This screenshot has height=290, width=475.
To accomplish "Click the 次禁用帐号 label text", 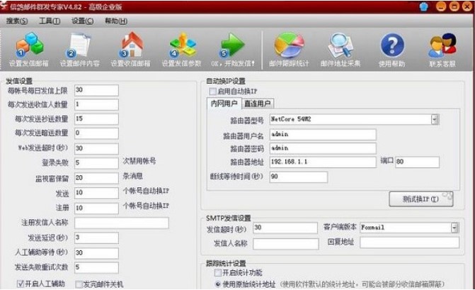I will tap(139, 161).
